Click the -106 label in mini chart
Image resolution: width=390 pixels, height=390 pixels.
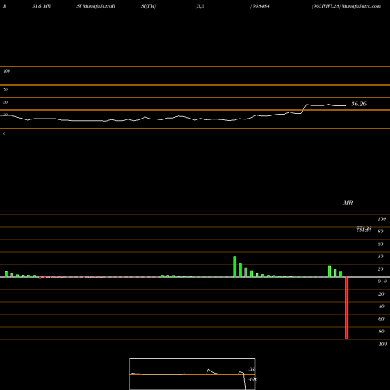pyautogui.click(x=253, y=379)
